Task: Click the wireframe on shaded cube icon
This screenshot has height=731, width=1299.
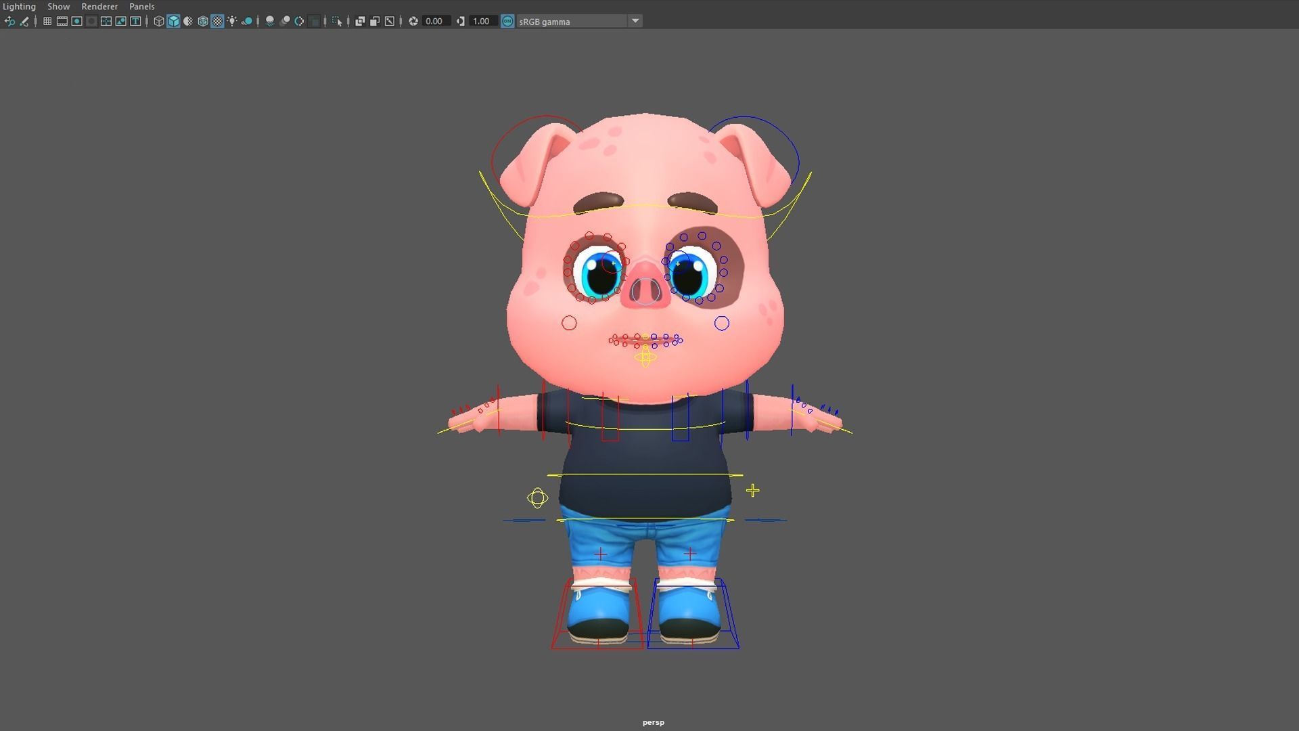Action: pos(202,21)
